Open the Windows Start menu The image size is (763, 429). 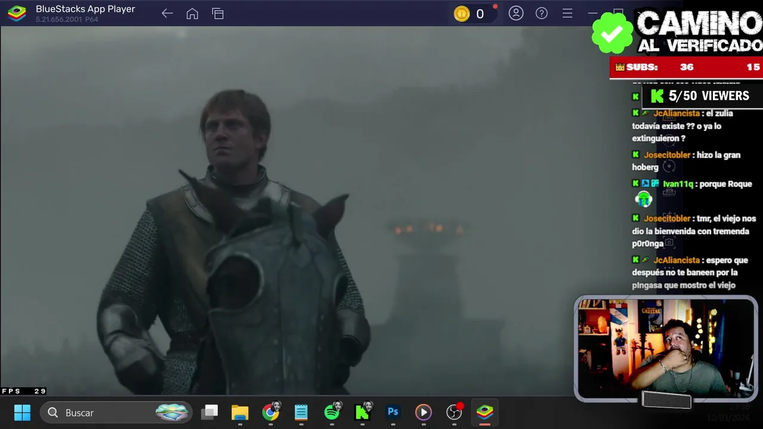[22, 412]
